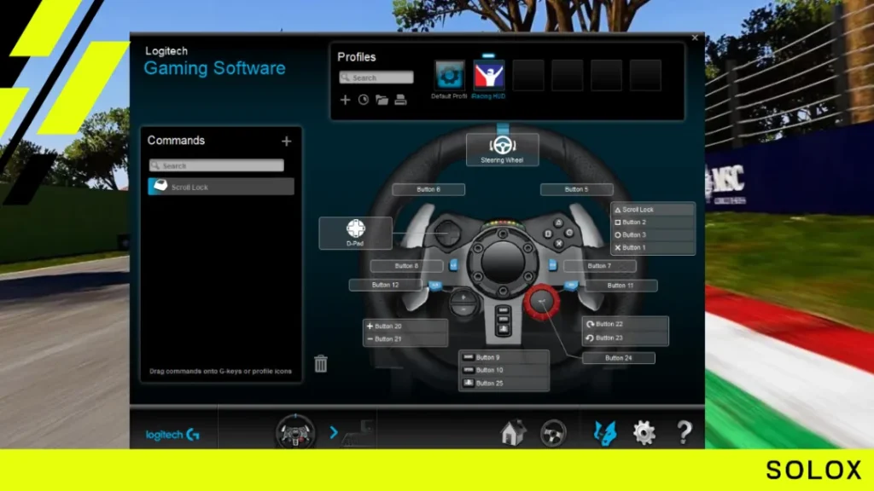Screen dimensions: 874x491
Task: Add a new command with plus button
Action: (x=286, y=142)
